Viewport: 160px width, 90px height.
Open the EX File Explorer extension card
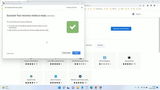104,60
